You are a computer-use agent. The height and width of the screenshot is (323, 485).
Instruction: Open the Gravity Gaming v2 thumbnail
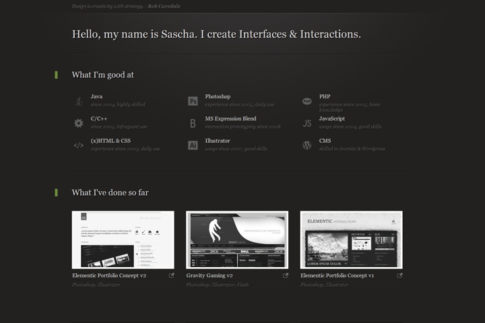(237, 240)
